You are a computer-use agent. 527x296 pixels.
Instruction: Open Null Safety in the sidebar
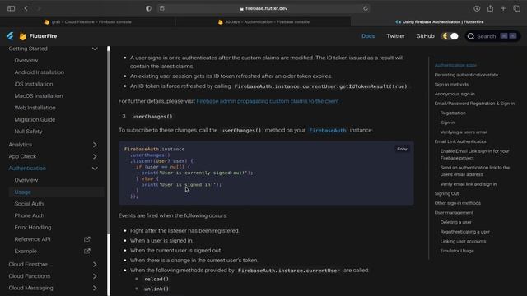(28, 132)
